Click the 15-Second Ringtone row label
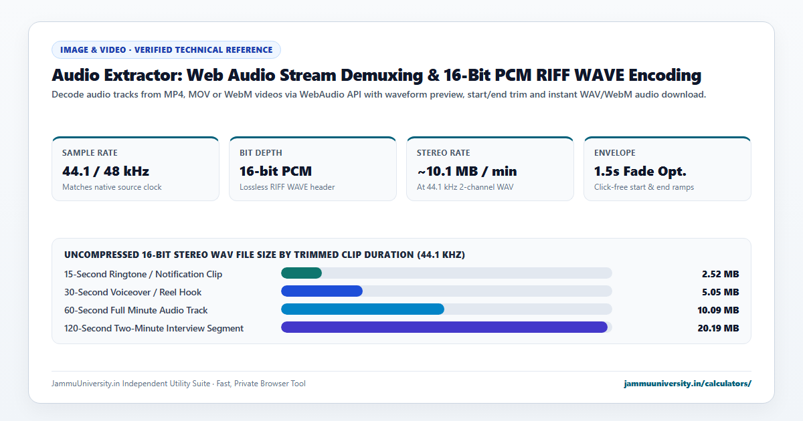 coord(143,274)
